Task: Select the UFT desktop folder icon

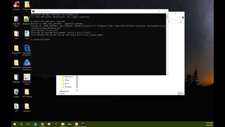Action: click(17, 108)
